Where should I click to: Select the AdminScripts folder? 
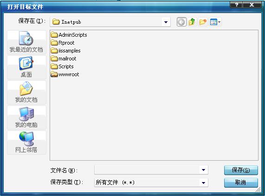[x=69, y=35]
